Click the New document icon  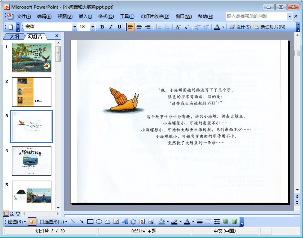point(10,27)
